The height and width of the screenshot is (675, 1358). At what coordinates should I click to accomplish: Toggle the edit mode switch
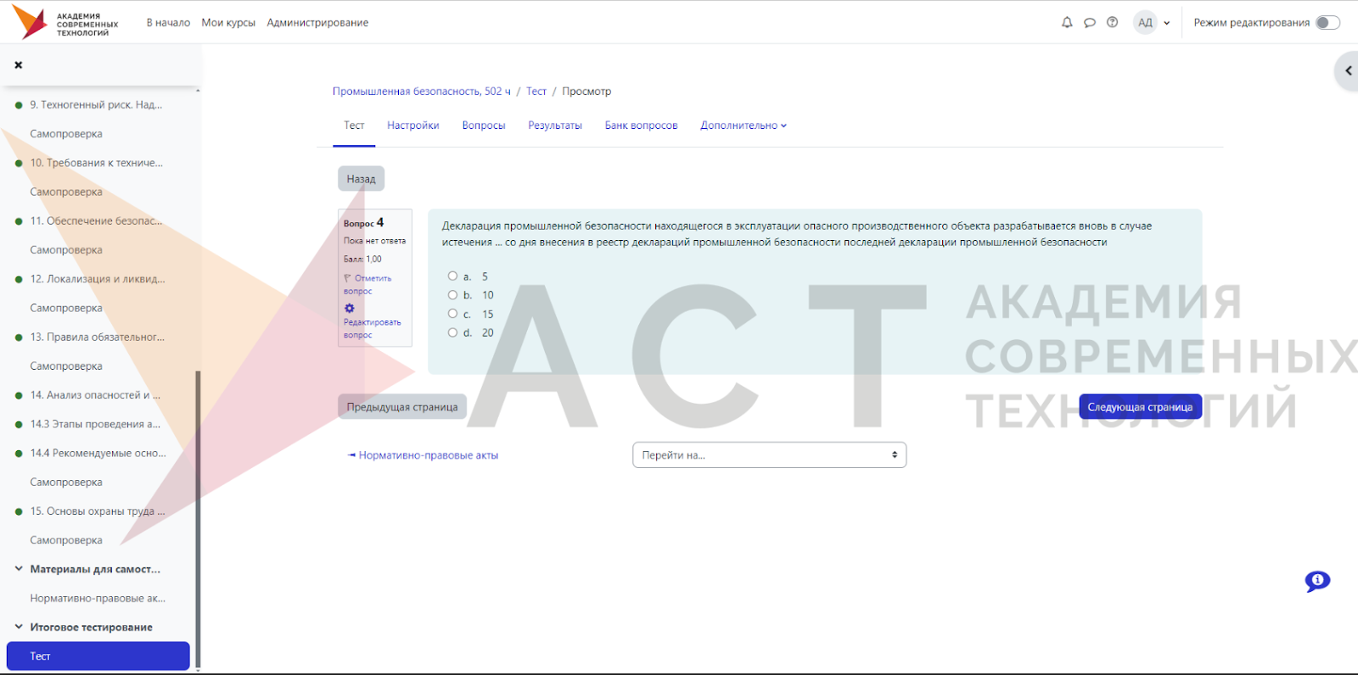[x=1327, y=23]
